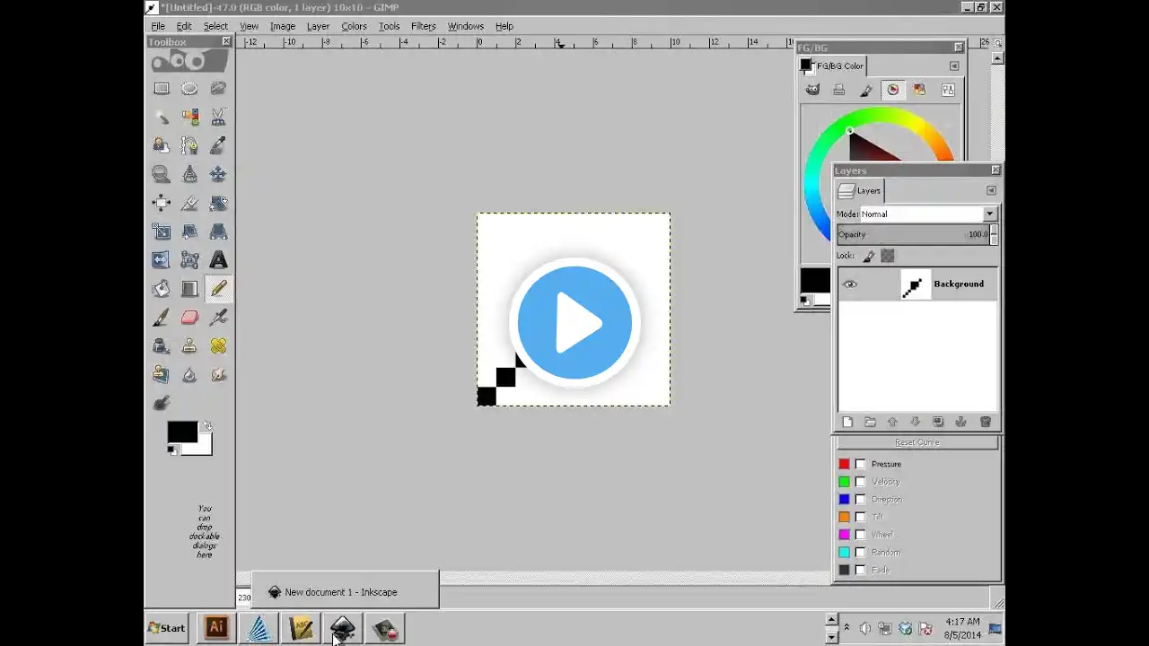Open the Select menu
The image size is (1149, 646).
(x=215, y=26)
